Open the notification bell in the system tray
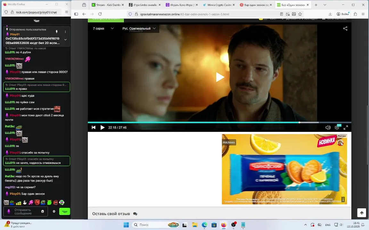This screenshot has width=369, height=230. [x=363, y=225]
